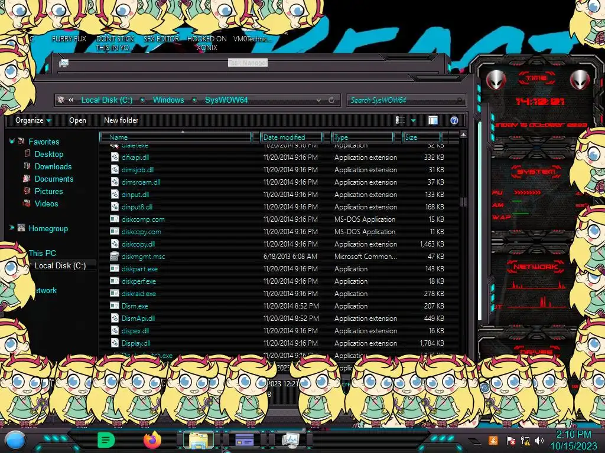This screenshot has height=453, width=605.
Task: Click the Open toolbar button
Action: pyautogui.click(x=77, y=120)
